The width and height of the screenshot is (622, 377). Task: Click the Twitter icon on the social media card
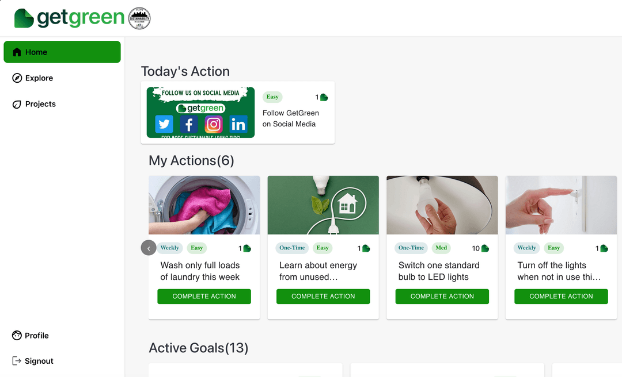coord(164,124)
